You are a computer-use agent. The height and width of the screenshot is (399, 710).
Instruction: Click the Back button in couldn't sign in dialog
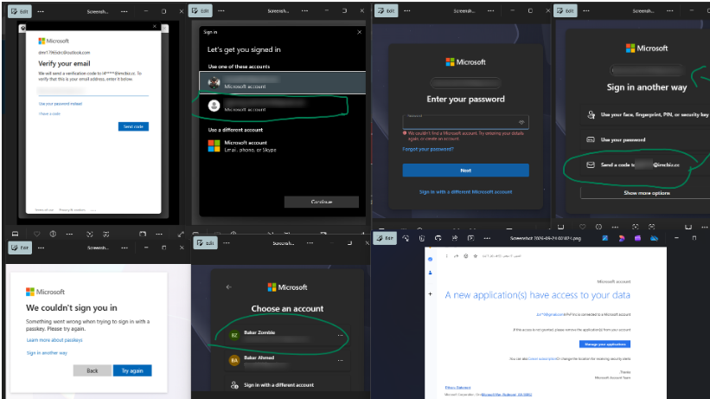pyautogui.click(x=93, y=370)
